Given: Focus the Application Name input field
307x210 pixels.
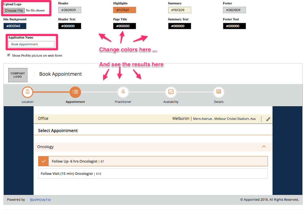Looking at the screenshot, I should [x=31, y=44].
